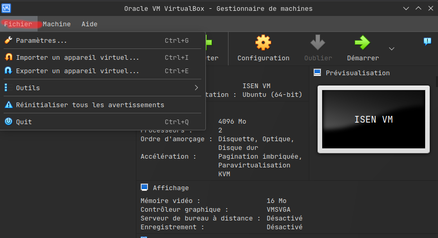Expand the Démarrer dropdown chevron
Viewport: 438px width, 238px height.
click(x=392, y=48)
